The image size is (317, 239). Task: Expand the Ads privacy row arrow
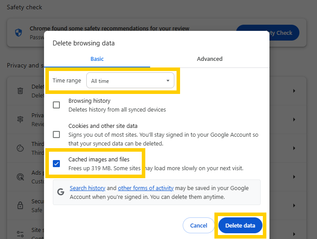pos(294,177)
